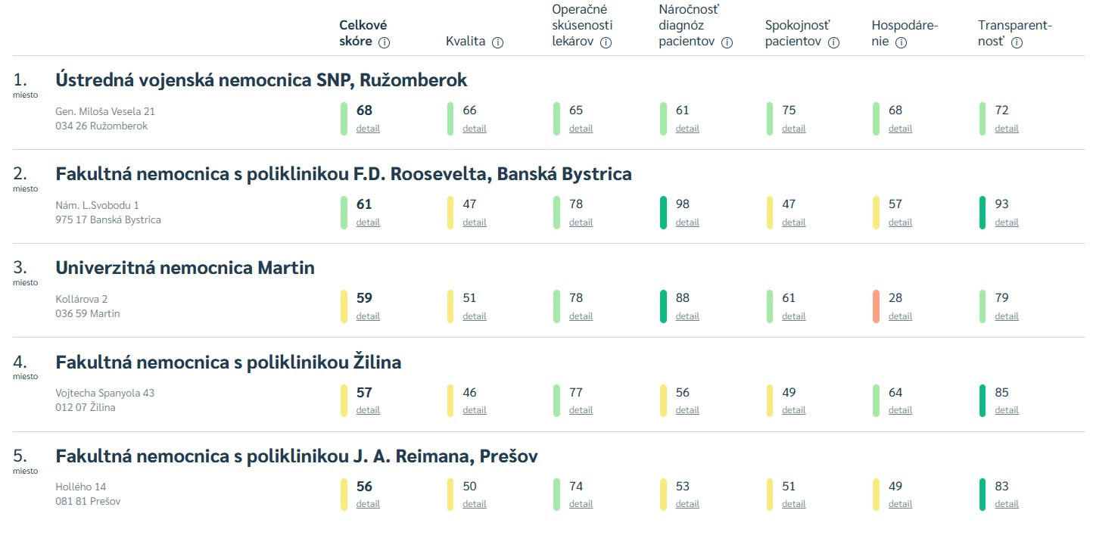Click info icon beside Kvalita header
This screenshot has height=557, width=1093.
coord(497,42)
